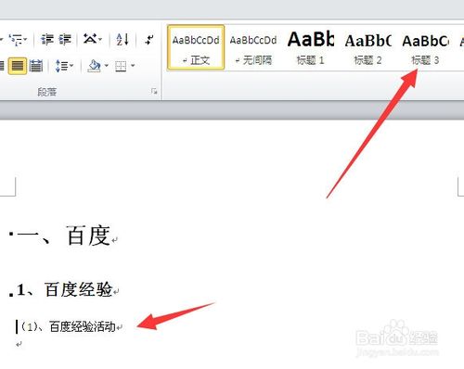Click the A-Z sort icon
Screen dimensions: 464x369
122,40
